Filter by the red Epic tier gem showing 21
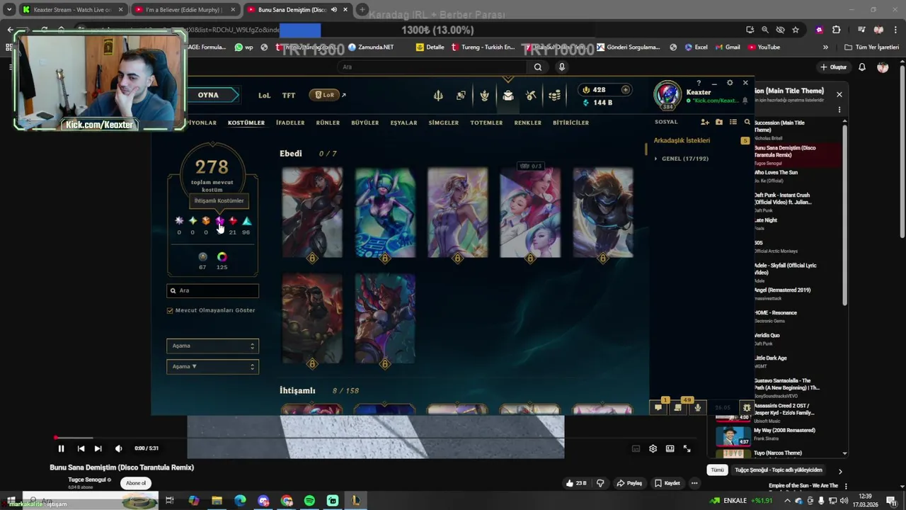 coord(233,221)
